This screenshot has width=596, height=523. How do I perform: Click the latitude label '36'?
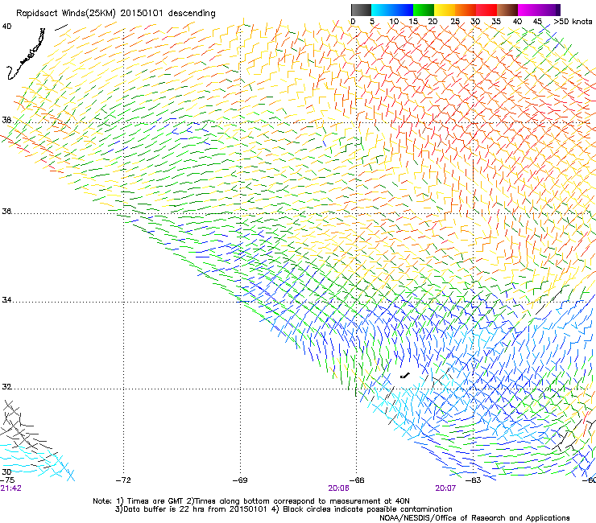[6, 211]
